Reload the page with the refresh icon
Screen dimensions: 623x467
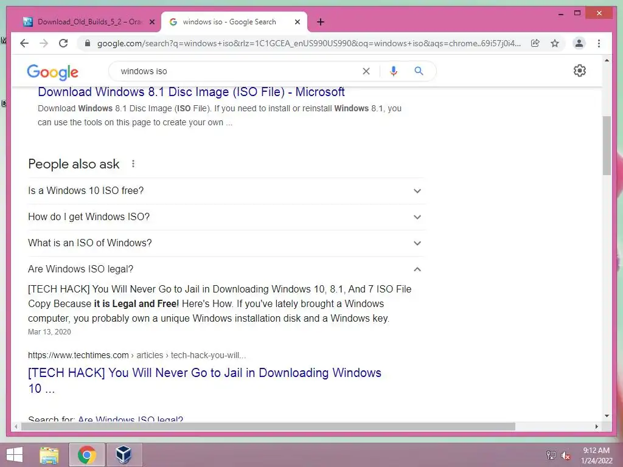[x=63, y=43]
